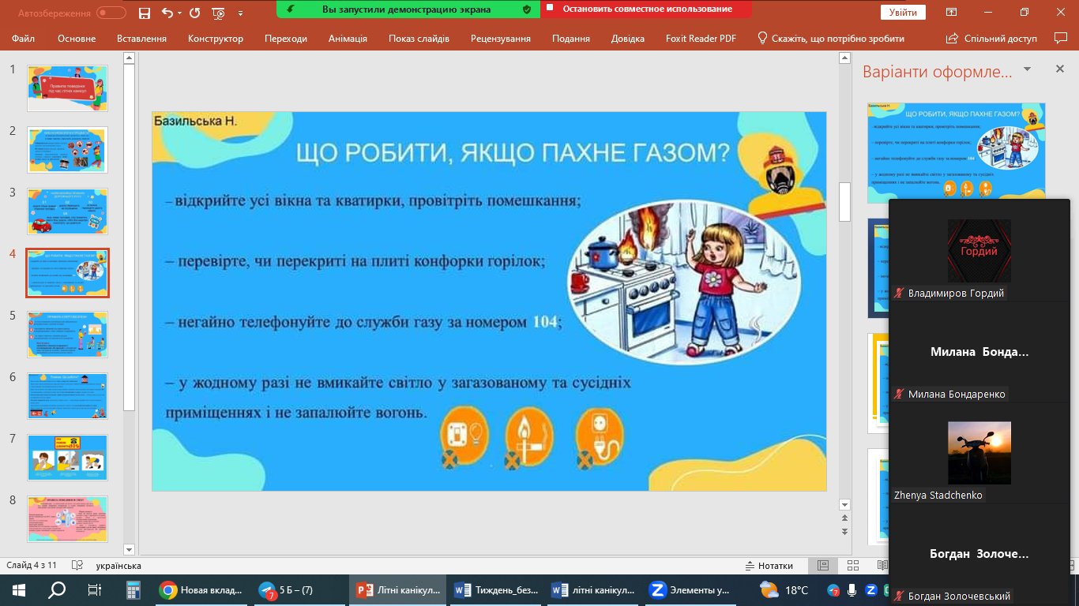Open the Анімація ribbon tab

click(x=348, y=39)
